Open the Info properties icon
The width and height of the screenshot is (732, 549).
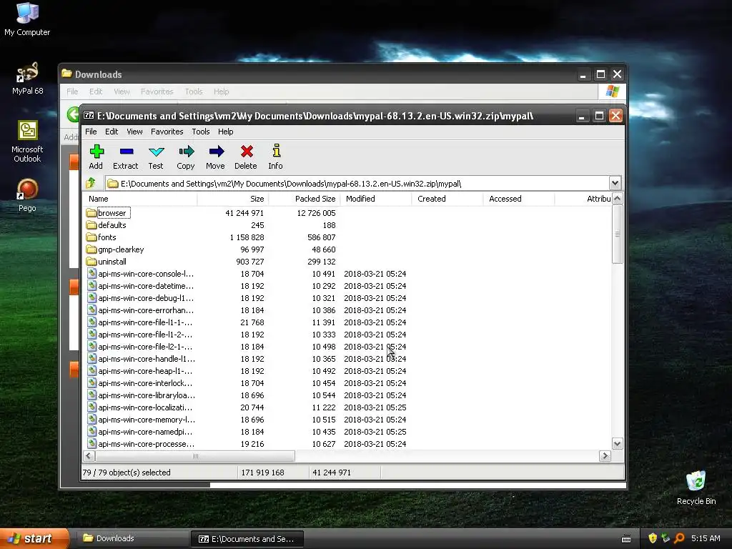click(275, 157)
